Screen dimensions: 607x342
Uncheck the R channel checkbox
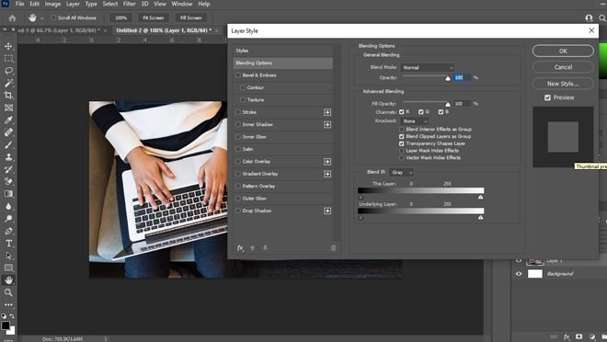tap(401, 112)
